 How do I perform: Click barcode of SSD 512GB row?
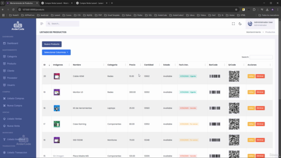[x=215, y=140]
